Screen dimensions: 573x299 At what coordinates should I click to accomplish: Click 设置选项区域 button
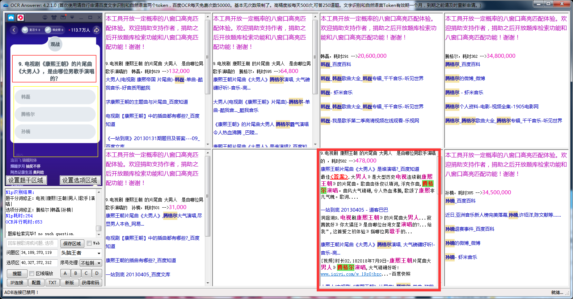[x=80, y=180]
